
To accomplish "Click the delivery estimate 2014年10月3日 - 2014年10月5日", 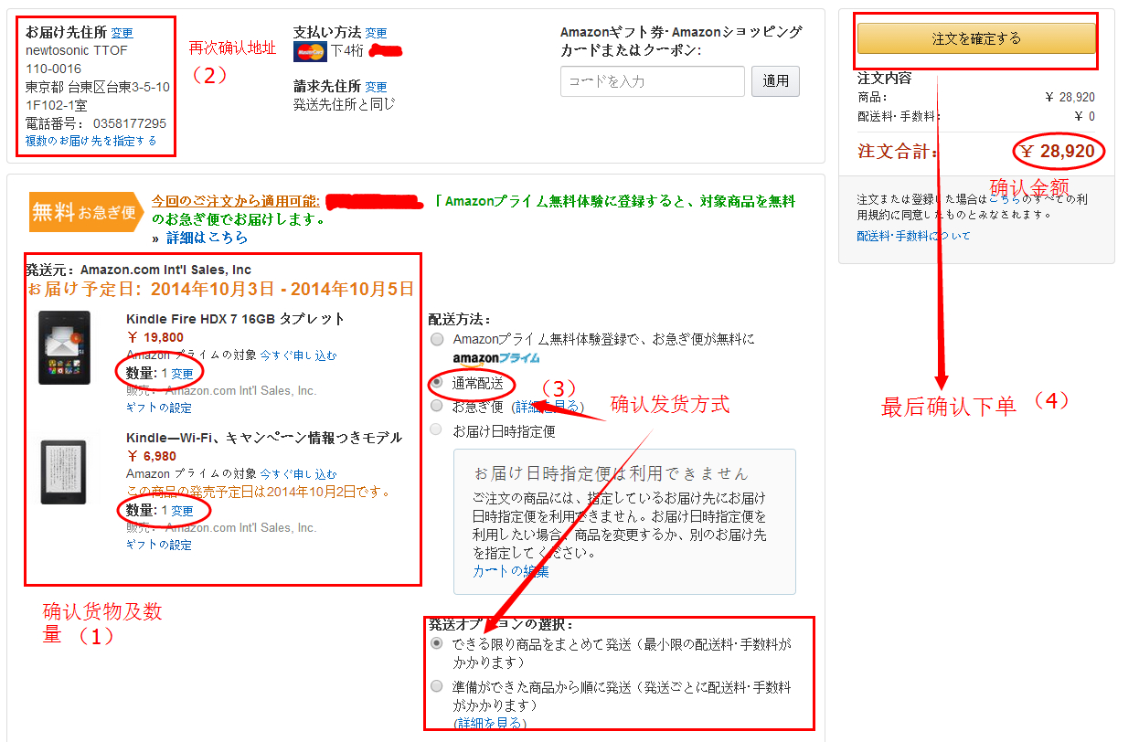I will point(282,289).
